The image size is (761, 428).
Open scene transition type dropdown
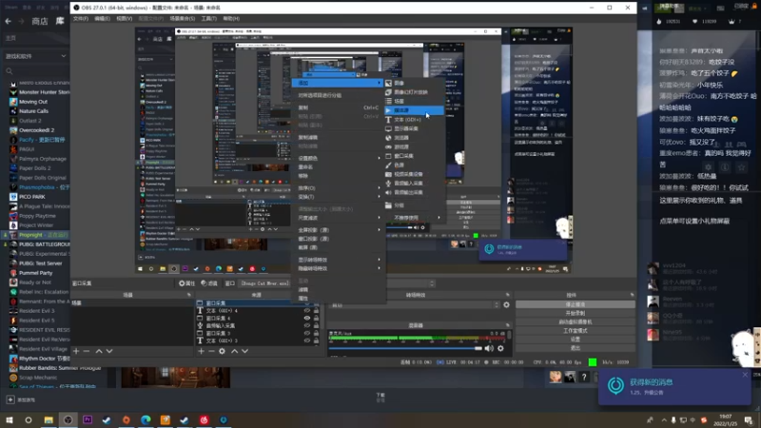pyautogui.click(x=415, y=305)
